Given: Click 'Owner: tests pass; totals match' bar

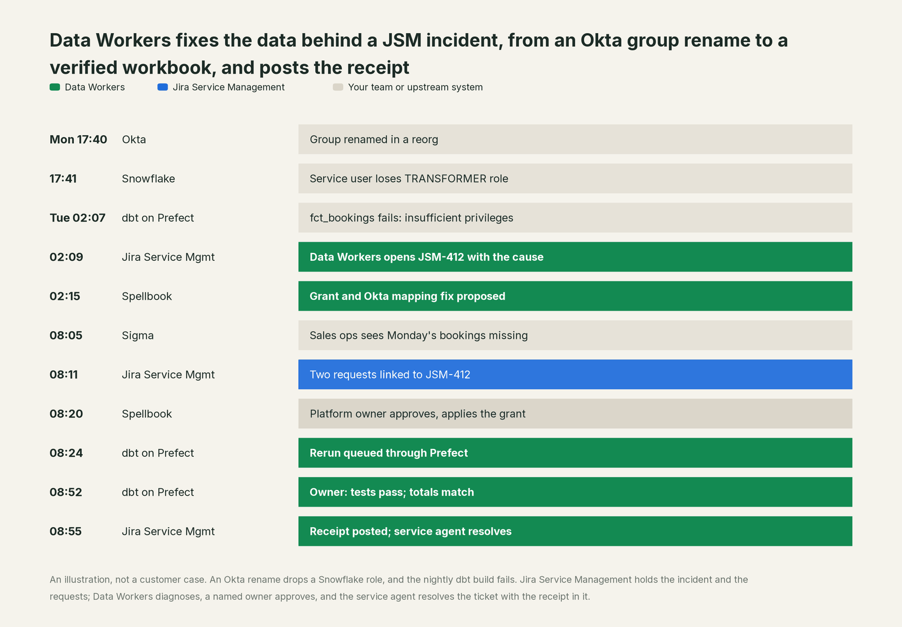Looking at the screenshot, I should [575, 492].
